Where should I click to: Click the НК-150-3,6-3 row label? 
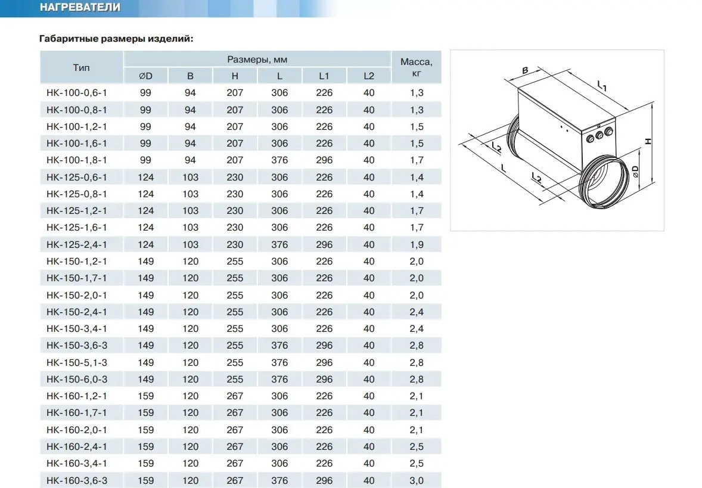pyautogui.click(x=76, y=346)
